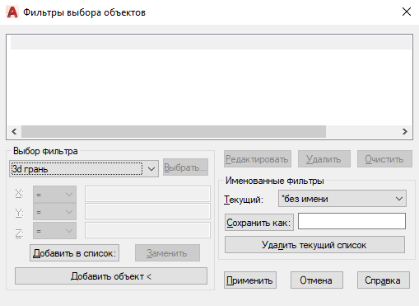Click the Z value input field
Viewport: 419px width, 306px height.
click(147, 230)
